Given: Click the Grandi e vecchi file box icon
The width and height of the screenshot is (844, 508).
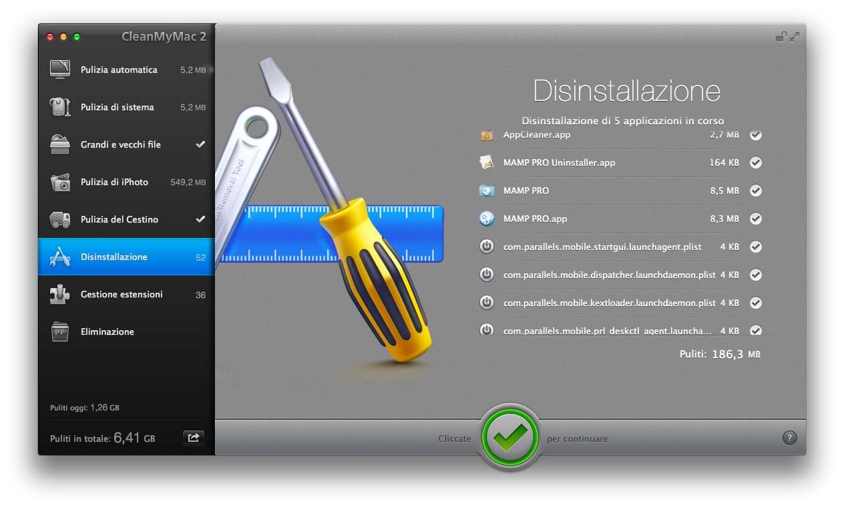Looking at the screenshot, I should (x=60, y=144).
